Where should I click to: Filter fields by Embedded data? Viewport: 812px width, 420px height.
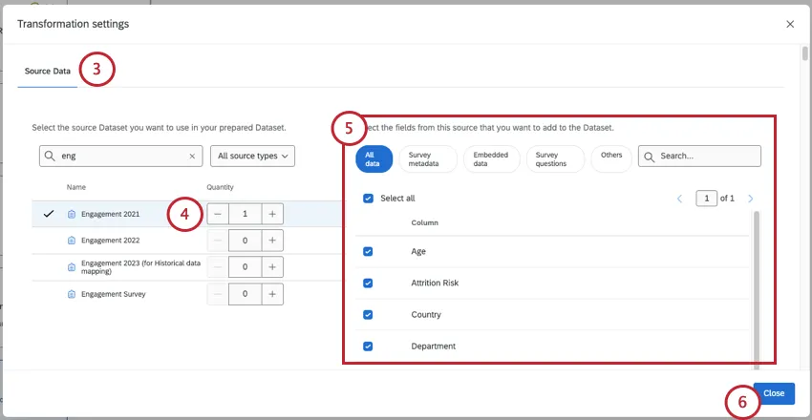(491, 158)
